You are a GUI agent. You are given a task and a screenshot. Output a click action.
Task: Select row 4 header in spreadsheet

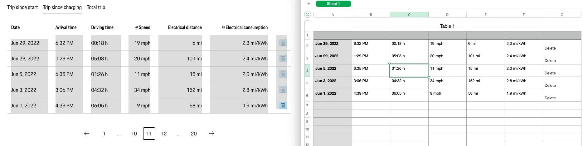[x=307, y=71]
